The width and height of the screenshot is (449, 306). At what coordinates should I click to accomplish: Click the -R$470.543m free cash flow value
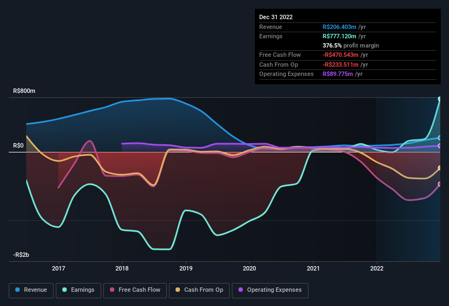click(341, 55)
